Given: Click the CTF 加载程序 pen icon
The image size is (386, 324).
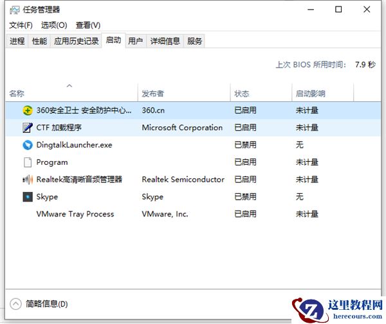Looking at the screenshot, I should point(27,128).
